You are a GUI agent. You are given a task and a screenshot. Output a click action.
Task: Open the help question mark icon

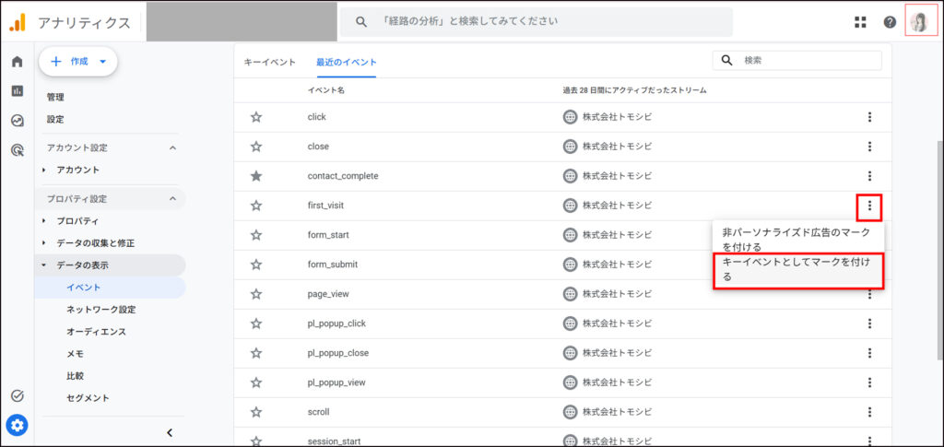[x=890, y=22]
